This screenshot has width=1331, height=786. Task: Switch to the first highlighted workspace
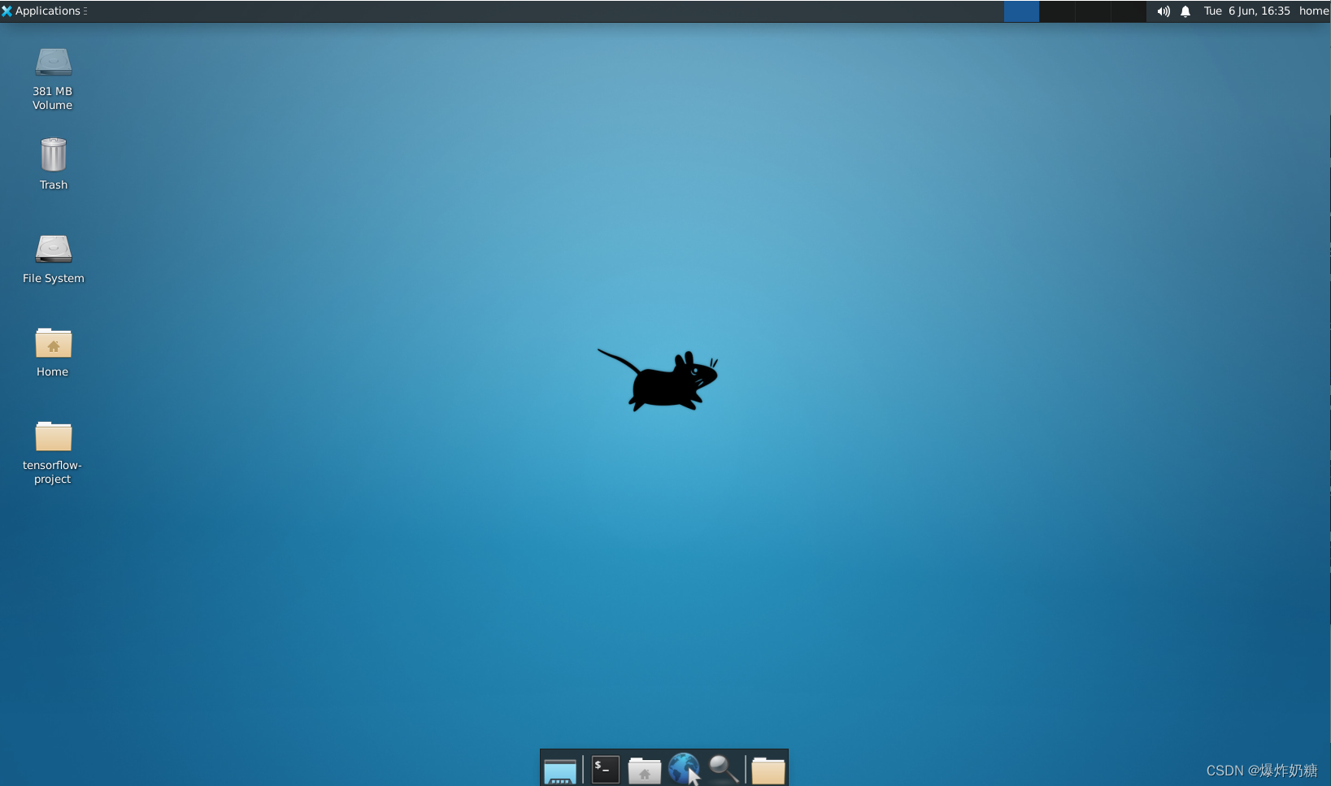click(x=1021, y=11)
